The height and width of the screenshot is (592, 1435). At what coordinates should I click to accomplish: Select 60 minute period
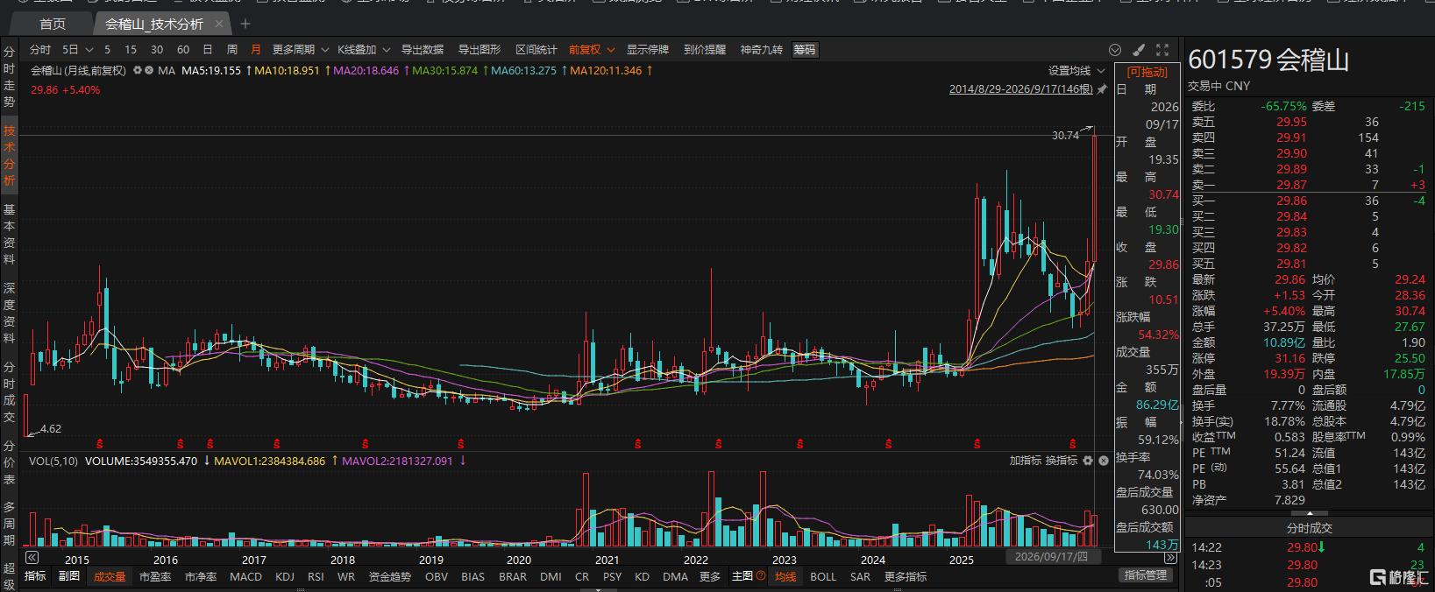click(x=183, y=50)
